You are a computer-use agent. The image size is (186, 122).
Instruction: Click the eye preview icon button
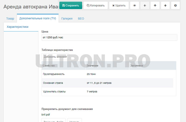135,5
